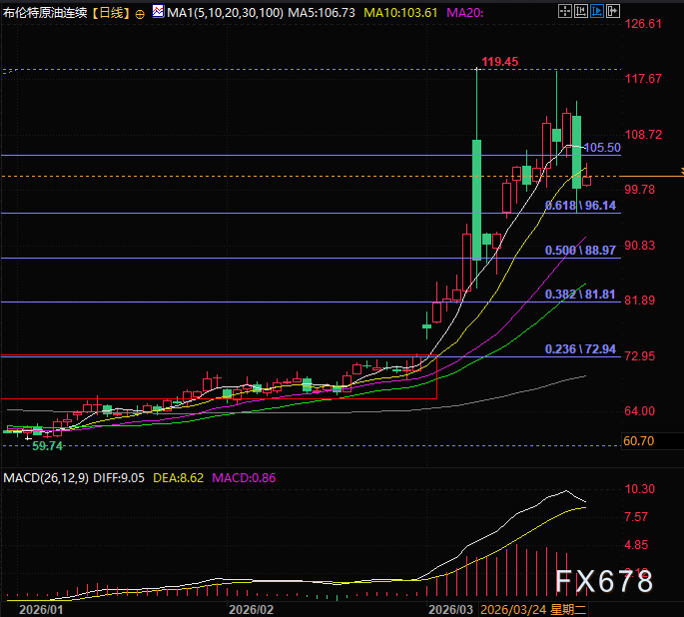Click the 59.74 low price label
Image resolution: width=684 pixels, height=617 pixels.
click(x=47, y=445)
